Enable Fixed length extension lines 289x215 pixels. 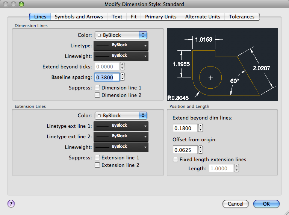[176, 159]
